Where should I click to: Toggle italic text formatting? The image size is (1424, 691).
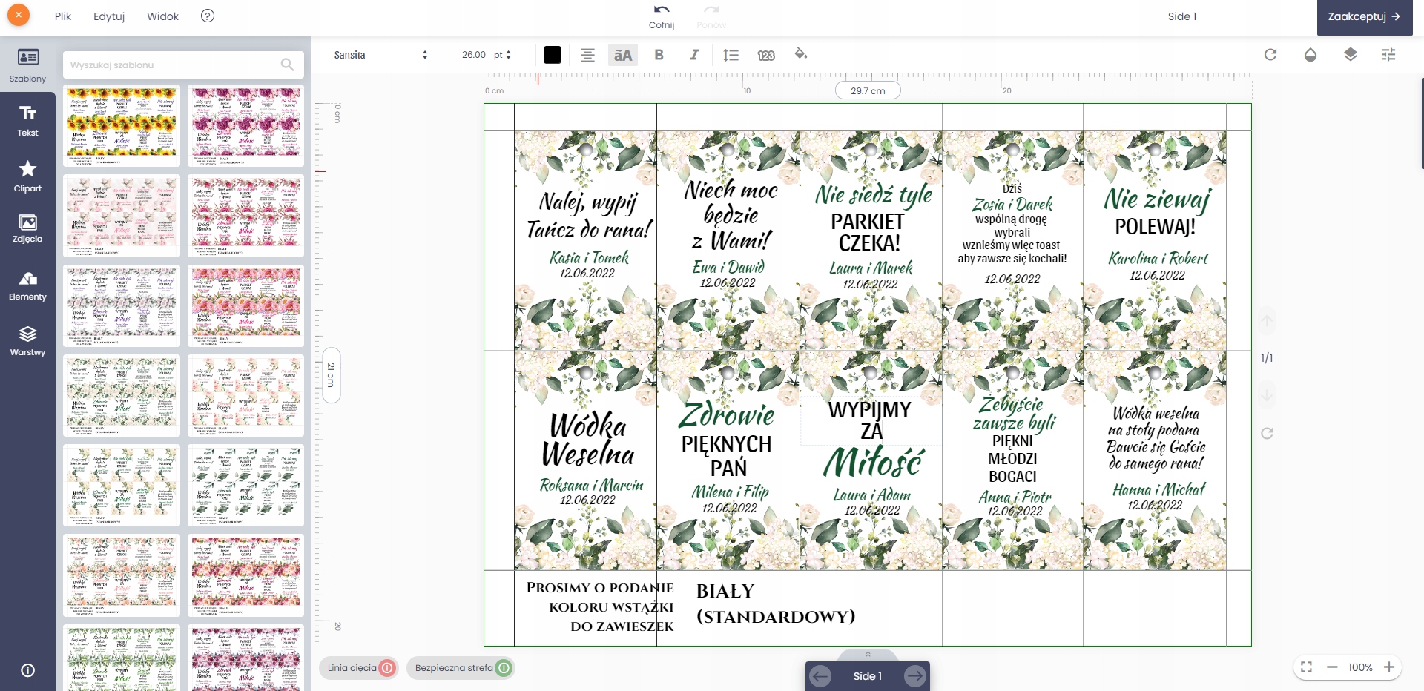[694, 55]
